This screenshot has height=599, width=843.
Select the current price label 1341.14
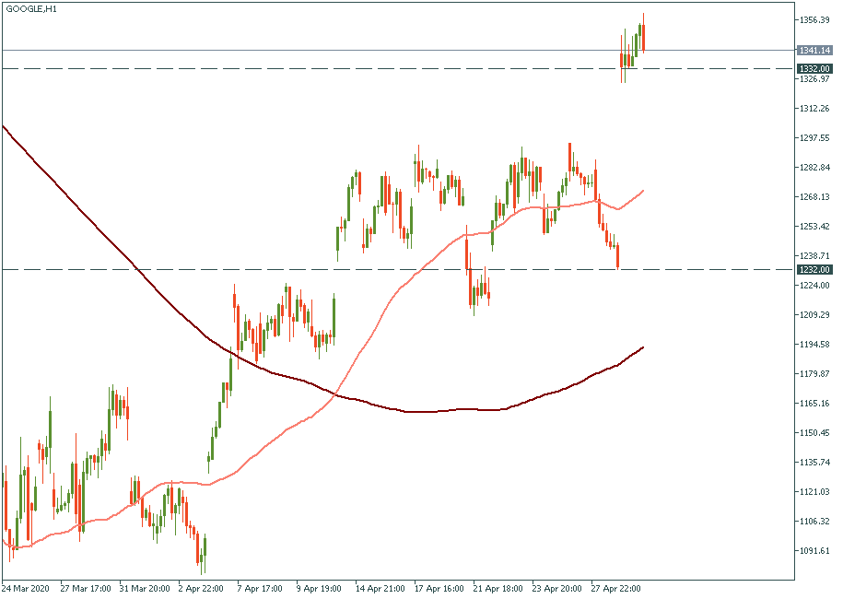point(815,50)
